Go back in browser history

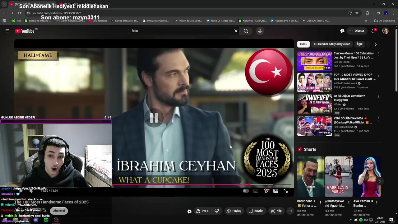click(4, 13)
